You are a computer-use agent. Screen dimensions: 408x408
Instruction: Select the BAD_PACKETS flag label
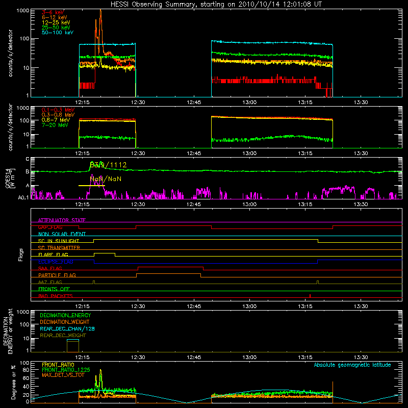click(x=56, y=296)
